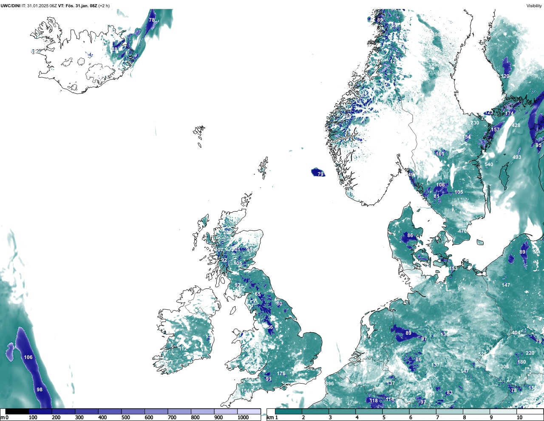This screenshot has width=544, height=421.
Task: Click the '65' value in northern England
Action: pyautogui.click(x=258, y=294)
